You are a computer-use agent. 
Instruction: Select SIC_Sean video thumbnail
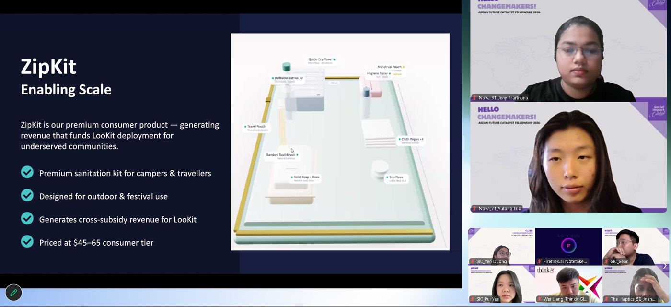point(636,246)
